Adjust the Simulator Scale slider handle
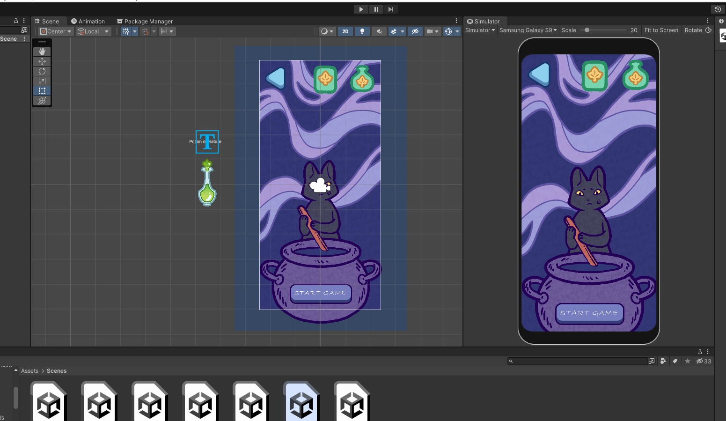The image size is (726, 421). pos(587,30)
